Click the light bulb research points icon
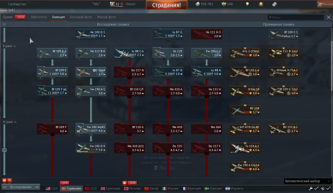This screenshot has height=193, width=333. click(247, 4)
